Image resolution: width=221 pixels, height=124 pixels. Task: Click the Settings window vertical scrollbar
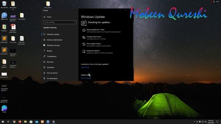133,45
